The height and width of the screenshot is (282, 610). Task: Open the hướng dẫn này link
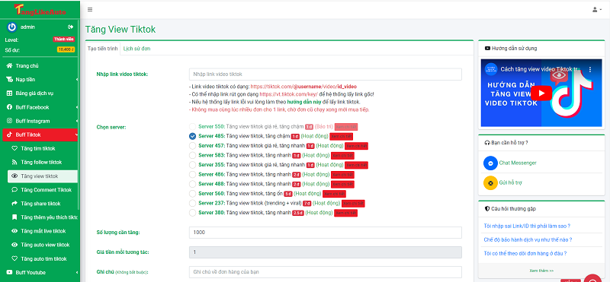(303, 102)
